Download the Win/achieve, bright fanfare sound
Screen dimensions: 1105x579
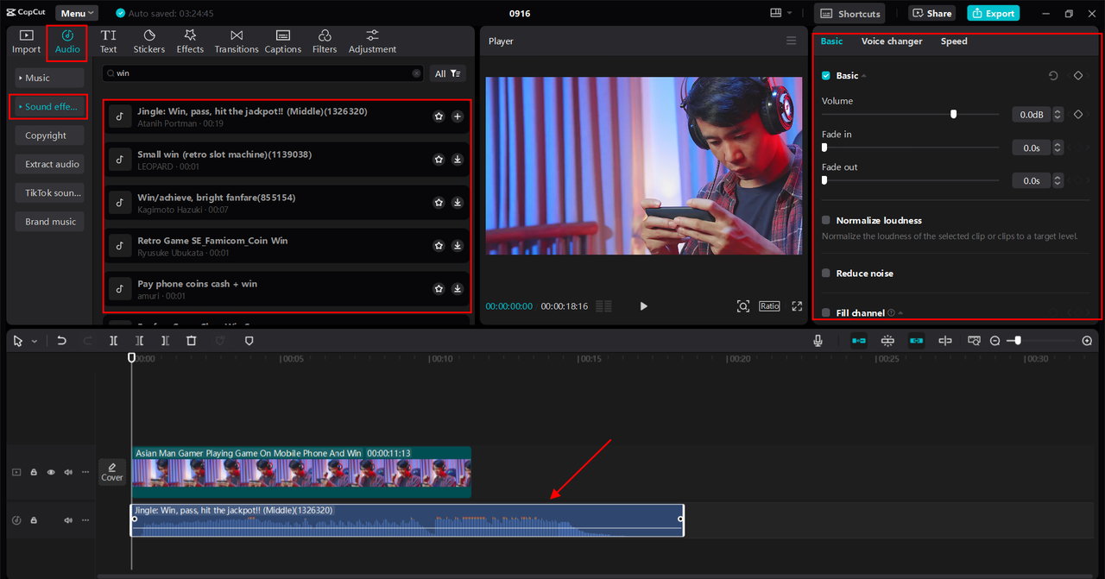coord(458,202)
